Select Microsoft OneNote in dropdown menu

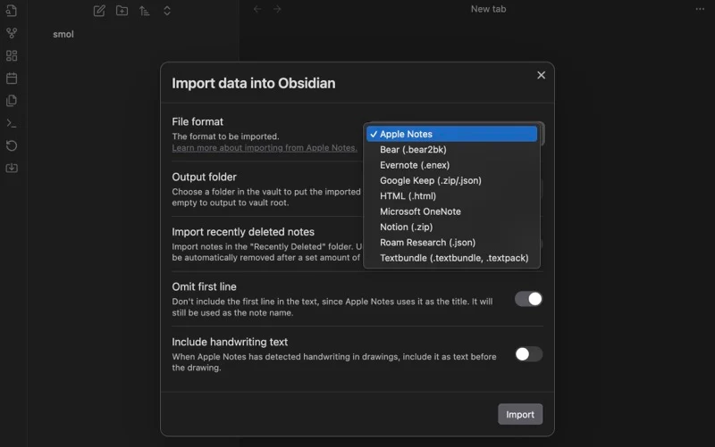[x=420, y=211]
